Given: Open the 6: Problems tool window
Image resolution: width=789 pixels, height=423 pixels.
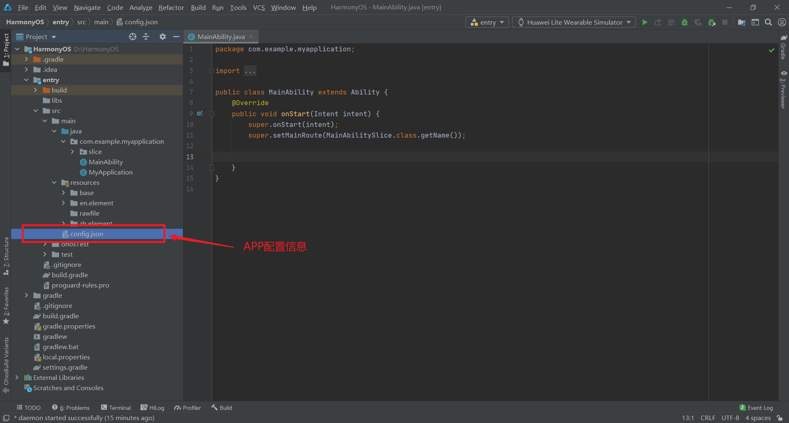Looking at the screenshot, I should [71, 407].
